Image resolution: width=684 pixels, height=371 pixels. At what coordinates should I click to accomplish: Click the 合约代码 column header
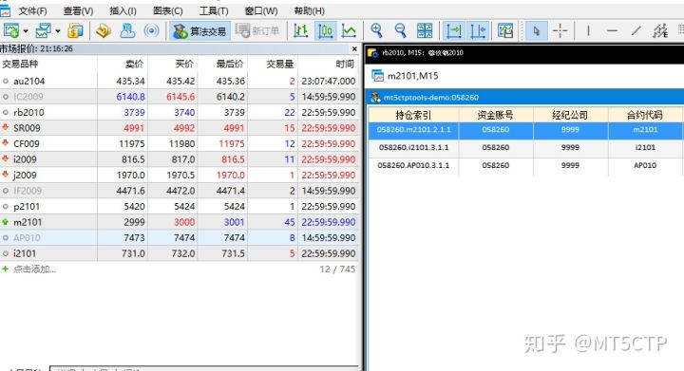click(645, 115)
